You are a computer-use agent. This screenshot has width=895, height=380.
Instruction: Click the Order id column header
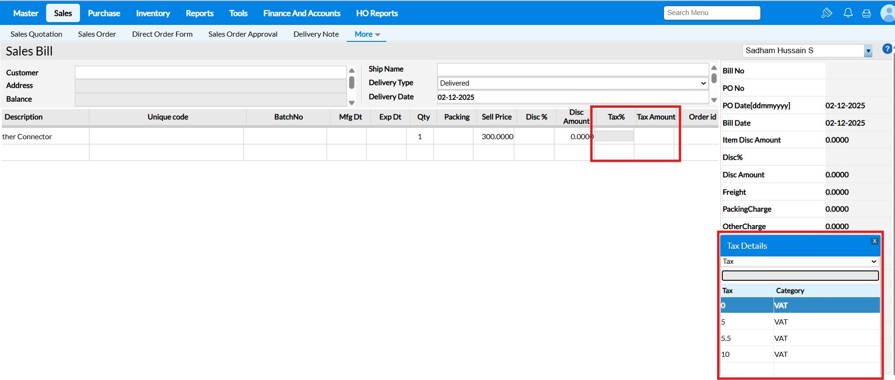click(x=702, y=117)
